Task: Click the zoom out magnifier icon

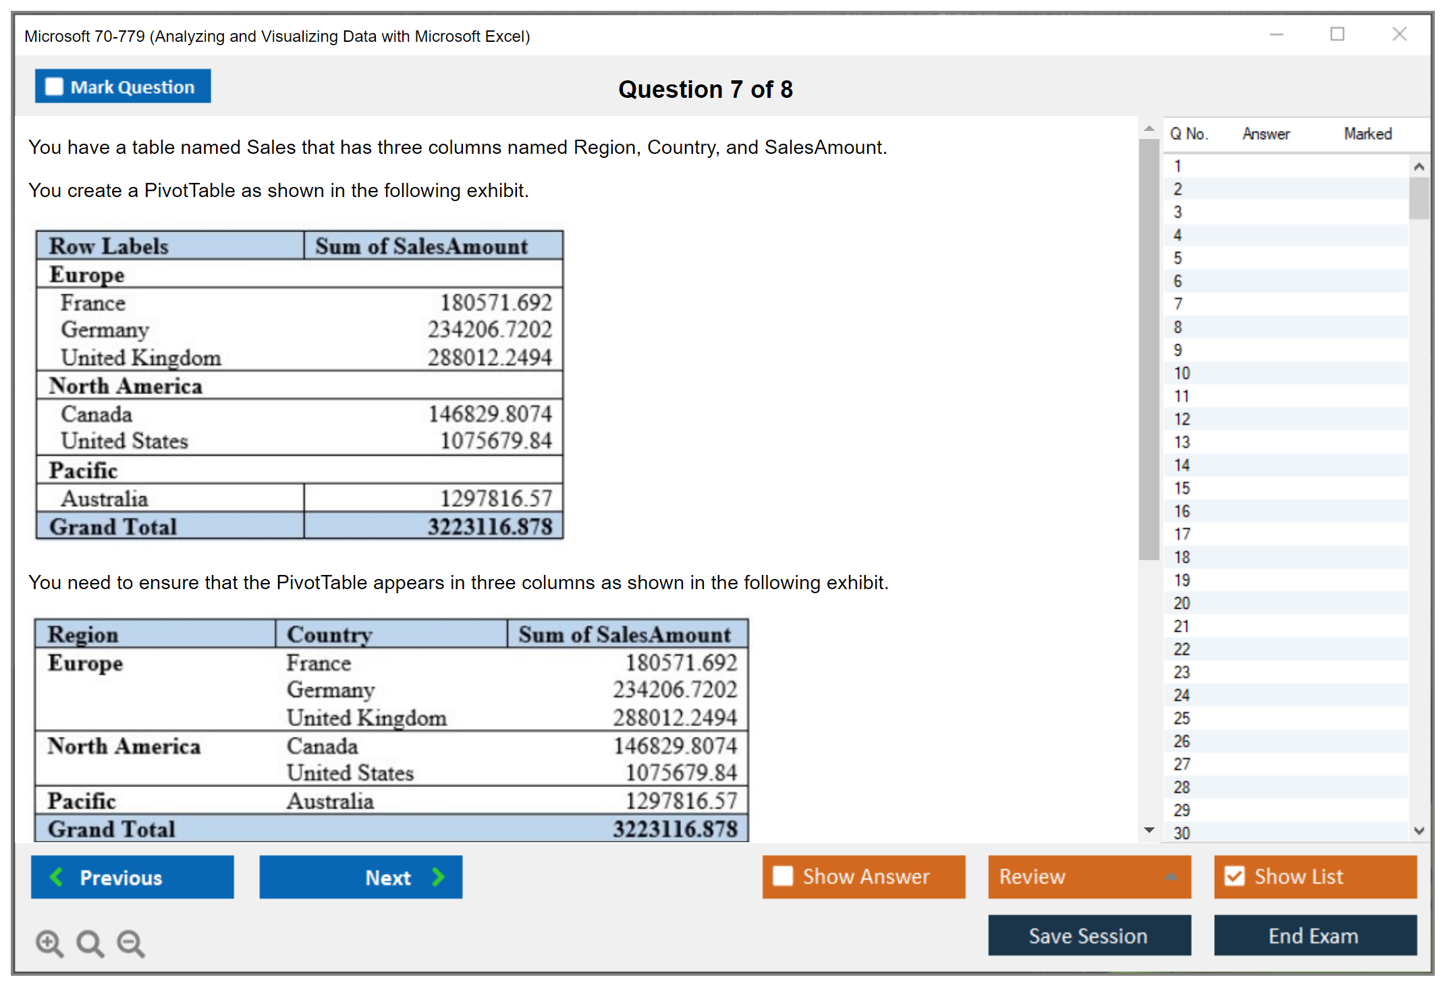Action: point(130,943)
